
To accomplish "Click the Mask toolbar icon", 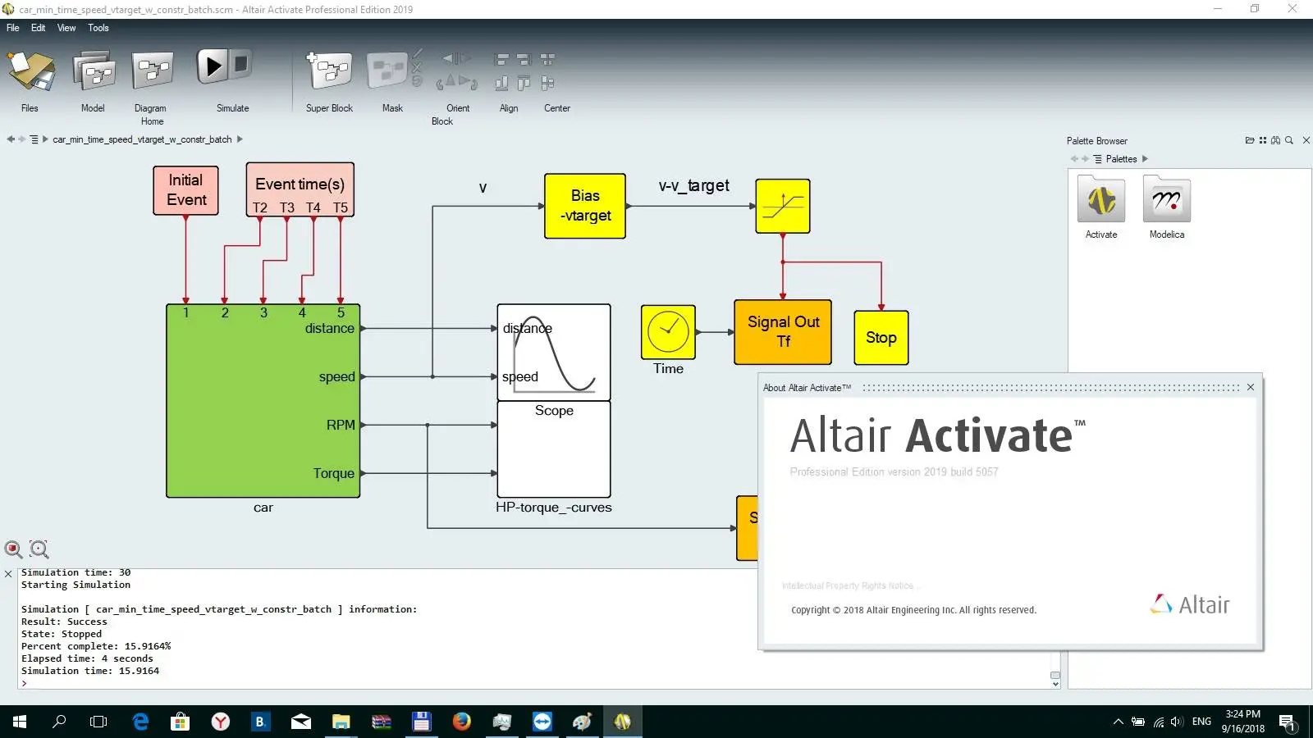I will [x=387, y=71].
